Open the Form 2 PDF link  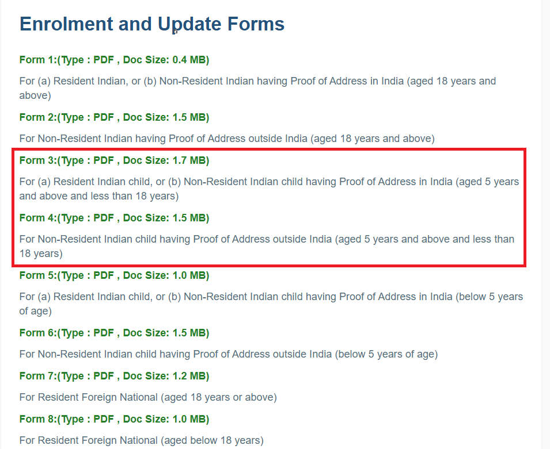[114, 117]
